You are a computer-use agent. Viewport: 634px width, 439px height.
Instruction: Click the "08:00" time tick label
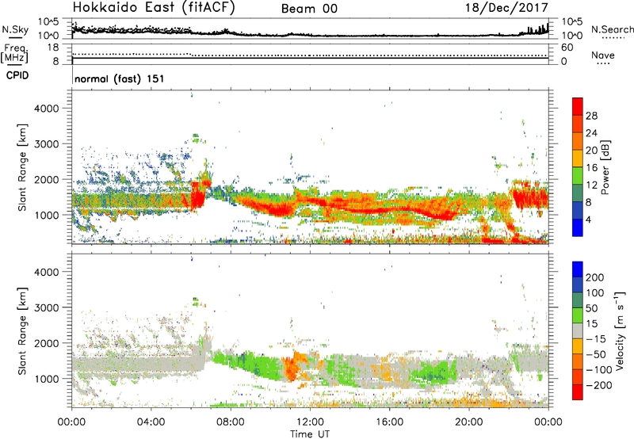pos(231,422)
